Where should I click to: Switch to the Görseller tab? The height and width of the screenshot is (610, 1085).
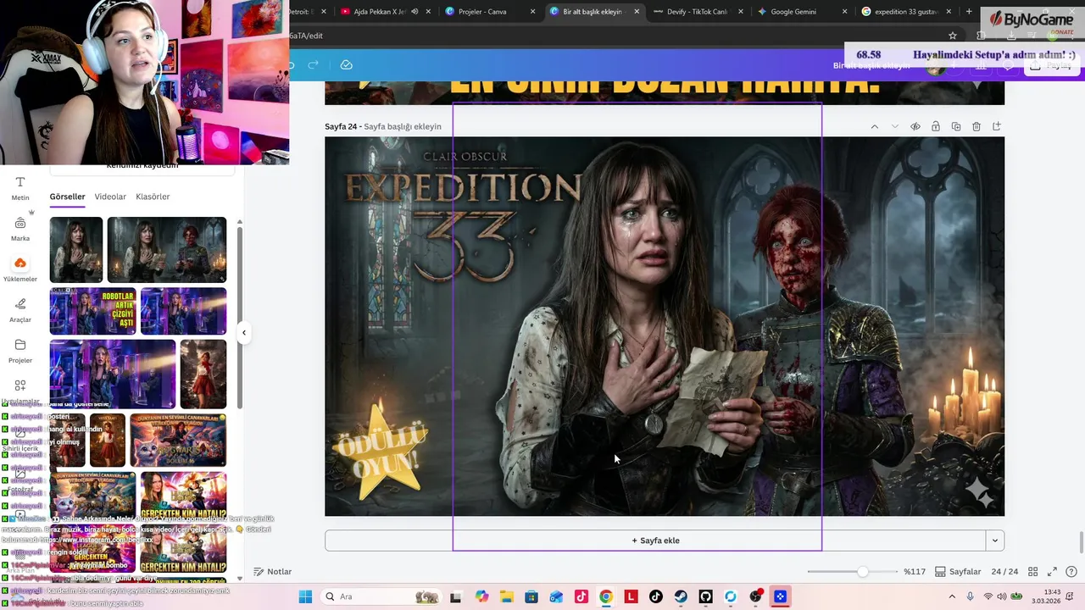click(x=67, y=197)
